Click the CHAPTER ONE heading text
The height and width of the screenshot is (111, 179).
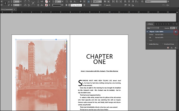[99, 59]
